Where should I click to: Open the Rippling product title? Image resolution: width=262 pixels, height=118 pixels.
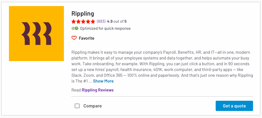83,13
